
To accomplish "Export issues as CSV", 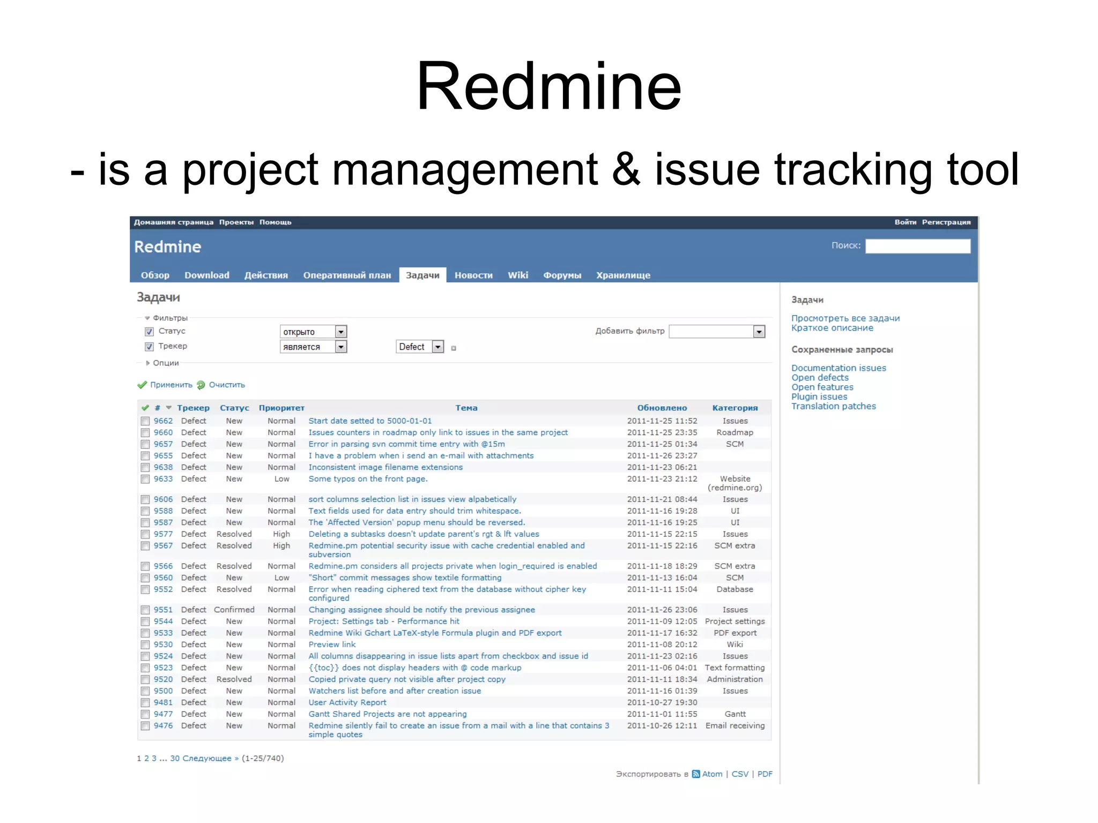I will point(740,774).
